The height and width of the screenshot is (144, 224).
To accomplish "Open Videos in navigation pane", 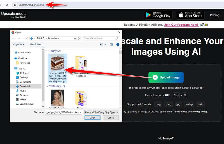I will [21, 99].
